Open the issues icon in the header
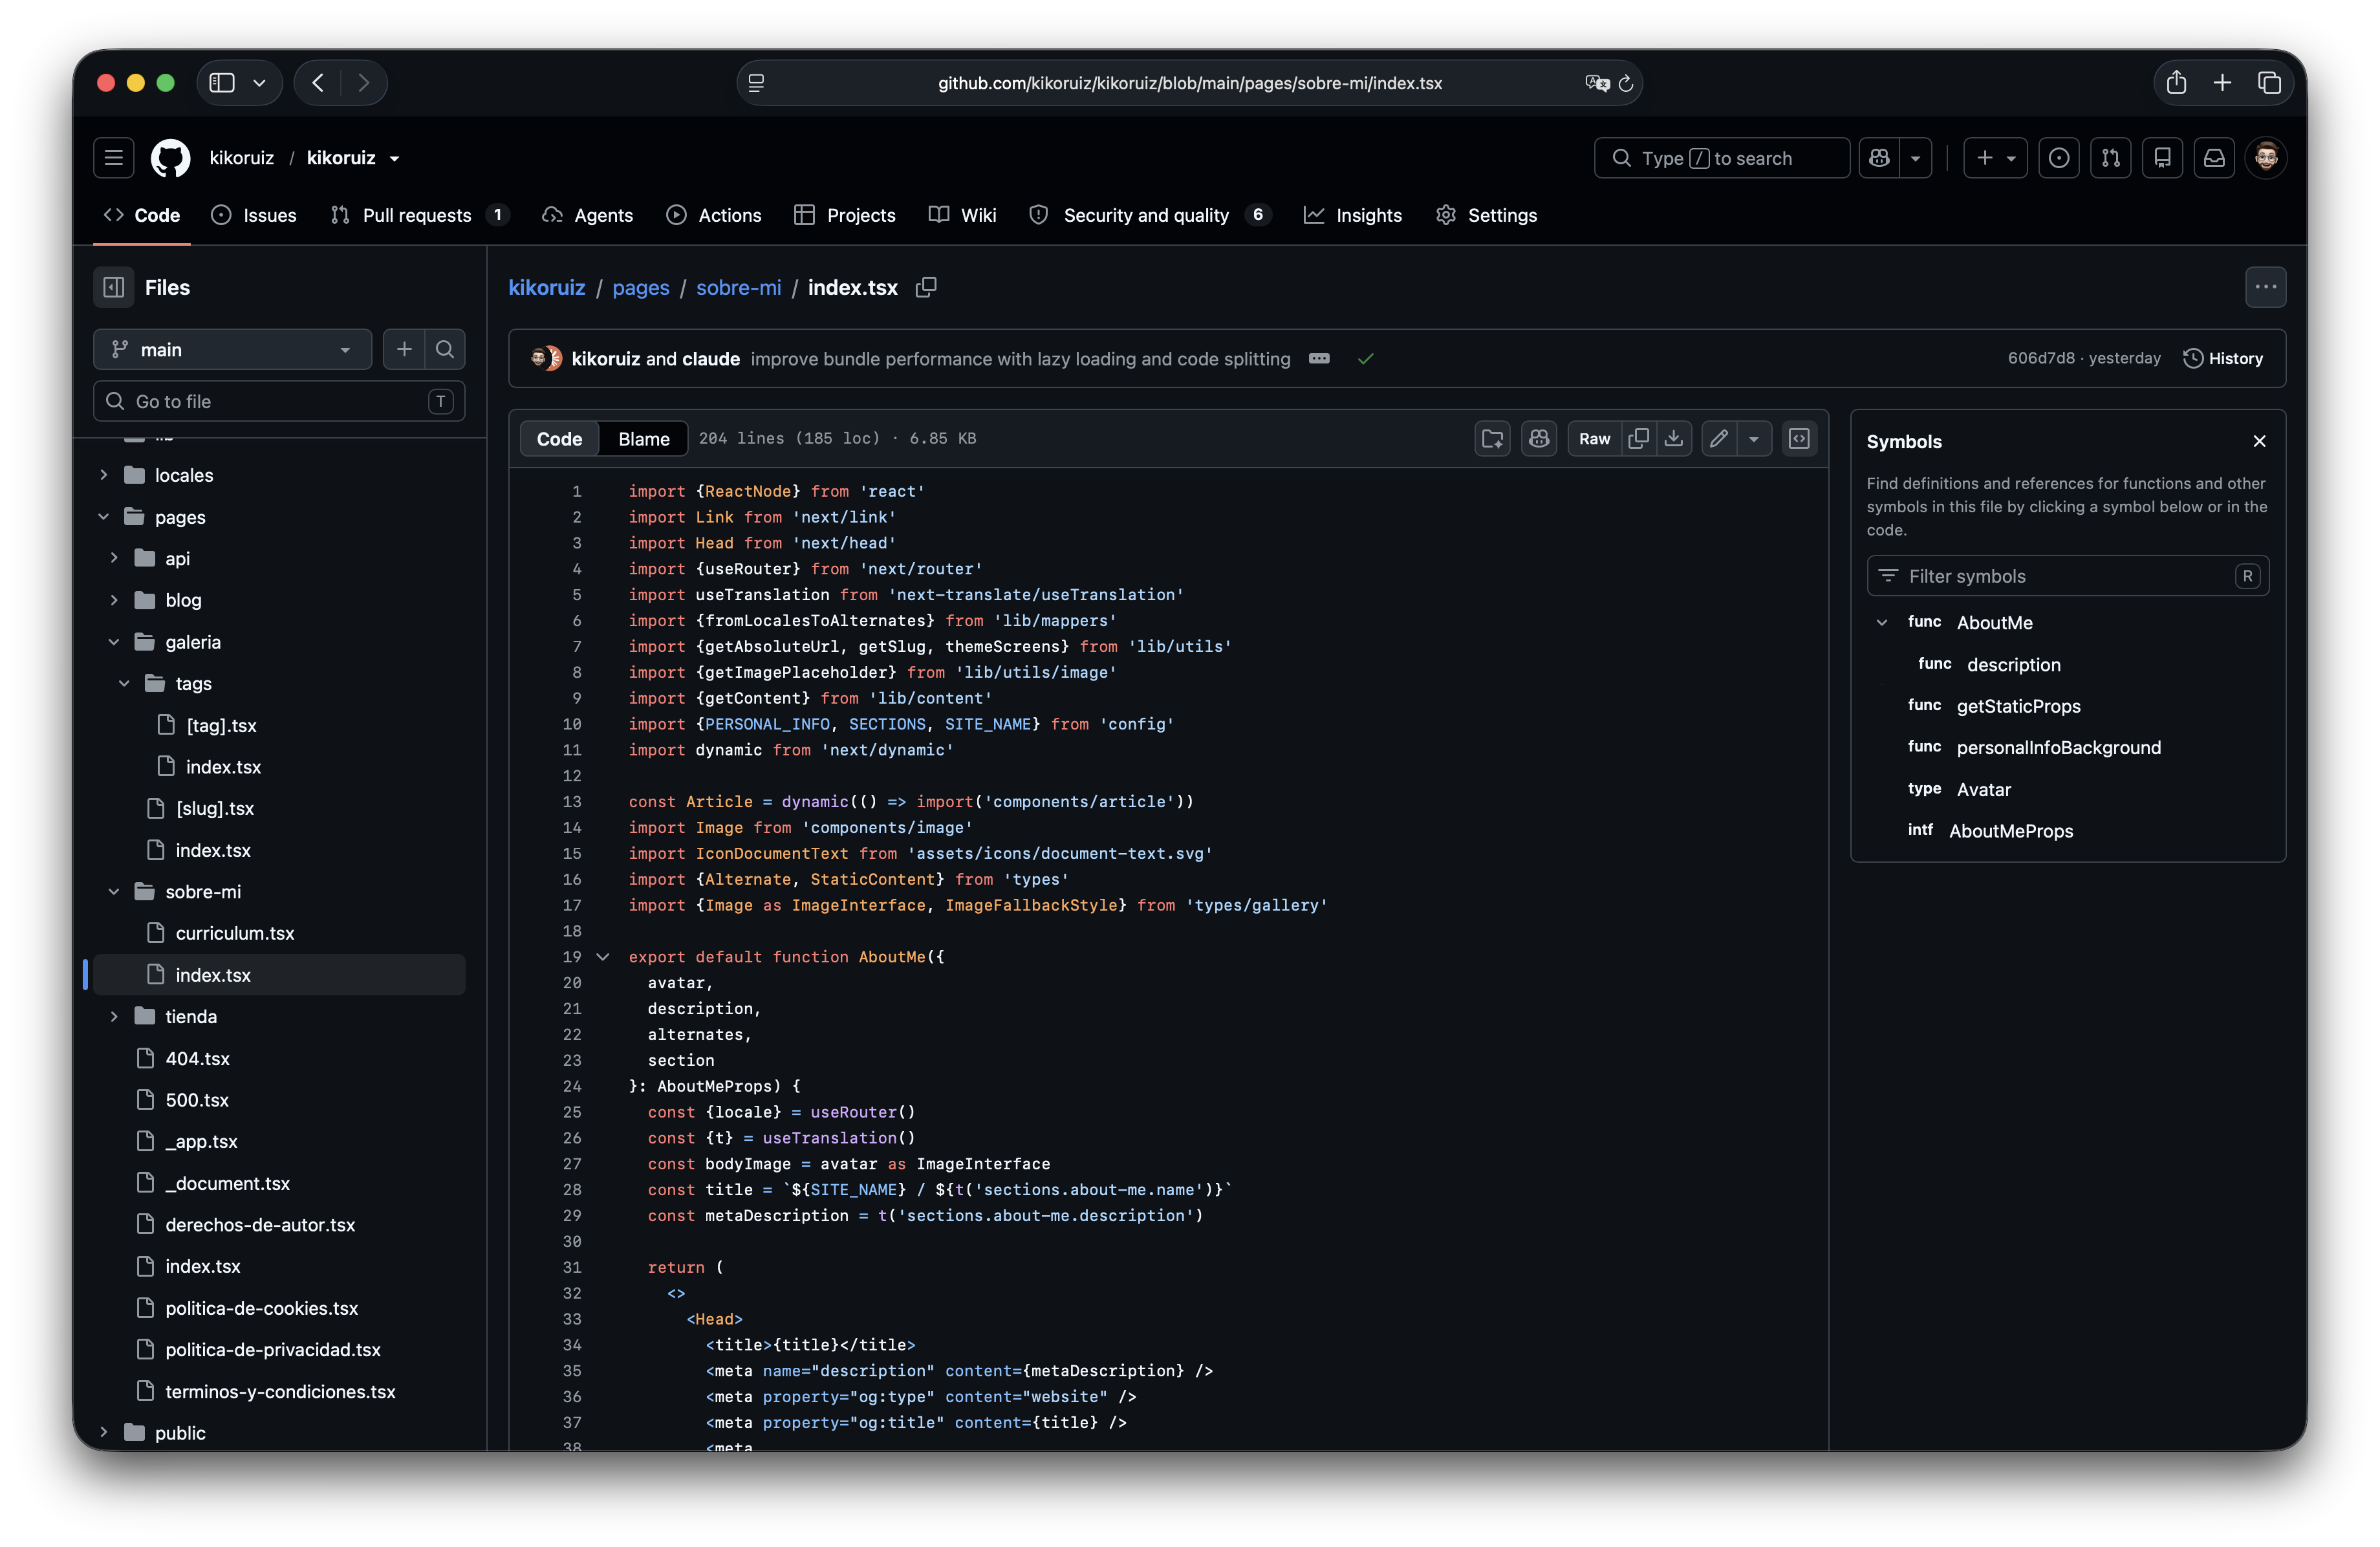This screenshot has height=1547, width=2380. [2059, 158]
